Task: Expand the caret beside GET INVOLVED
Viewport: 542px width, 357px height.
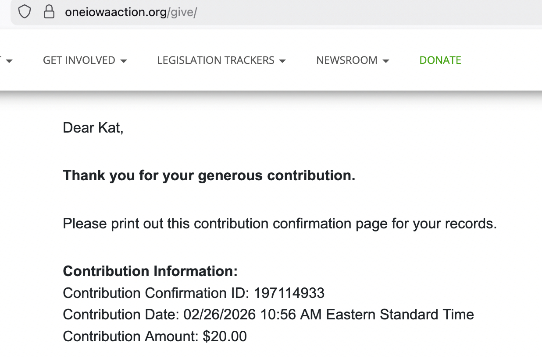Action: tap(124, 61)
